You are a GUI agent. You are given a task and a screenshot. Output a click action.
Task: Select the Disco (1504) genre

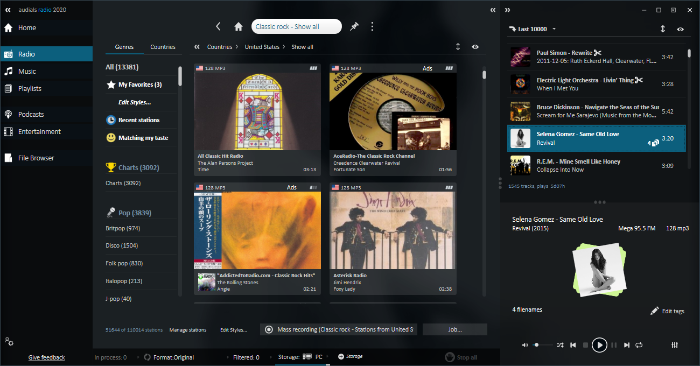[x=122, y=245]
